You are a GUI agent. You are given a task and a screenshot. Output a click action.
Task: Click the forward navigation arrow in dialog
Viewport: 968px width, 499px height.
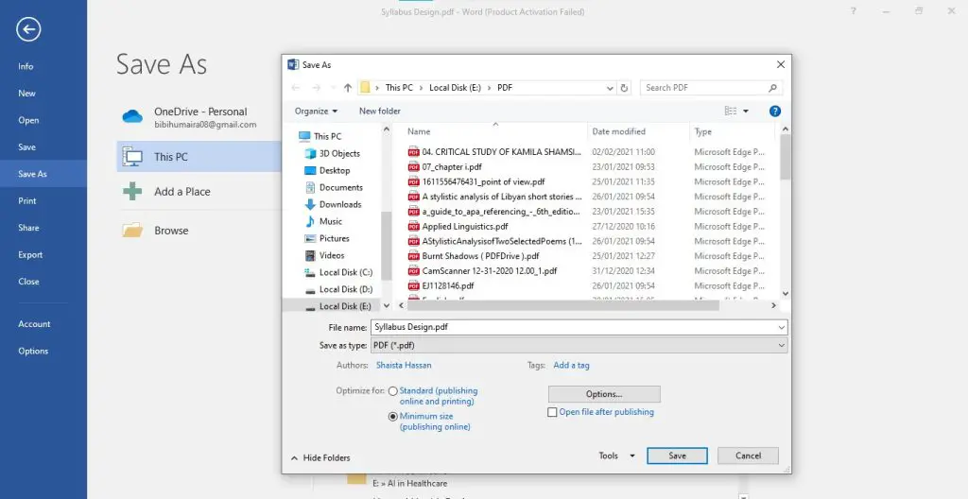click(x=316, y=88)
